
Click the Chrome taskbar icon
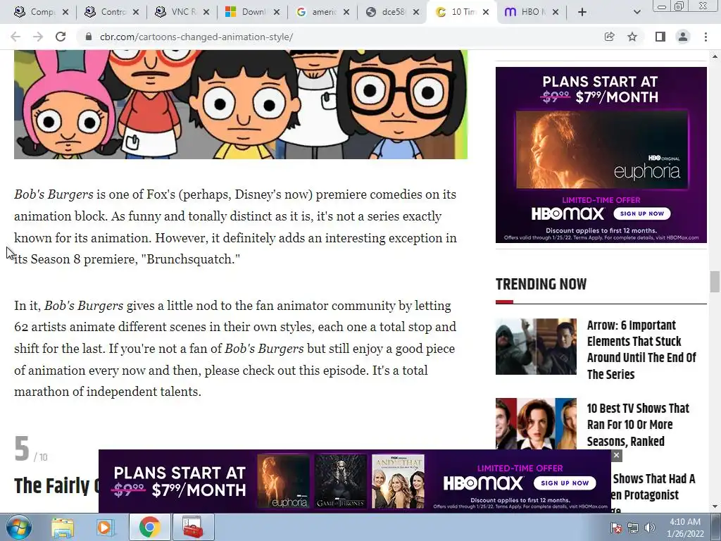[149, 527]
